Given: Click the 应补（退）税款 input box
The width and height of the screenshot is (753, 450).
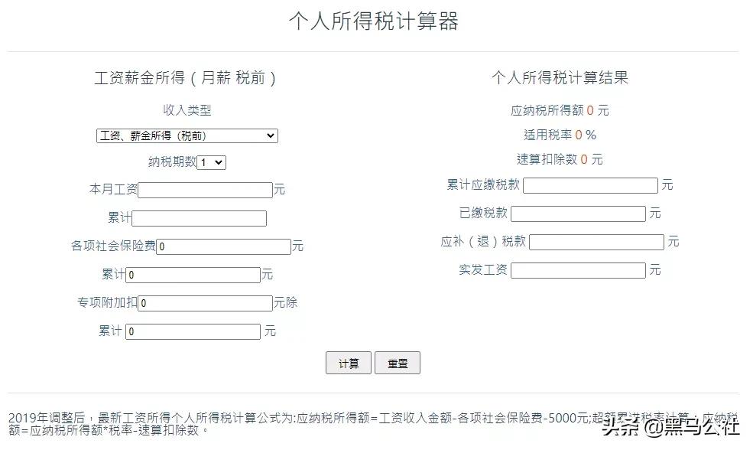Looking at the screenshot, I should tap(597, 242).
